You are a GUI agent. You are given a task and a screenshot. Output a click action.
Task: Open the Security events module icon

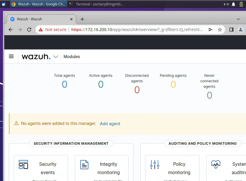tap(23, 164)
